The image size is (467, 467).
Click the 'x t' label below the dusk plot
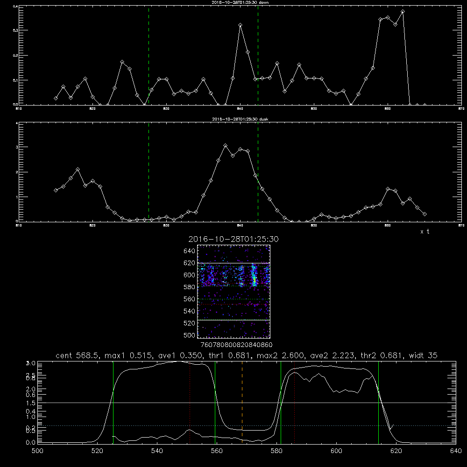[x=425, y=232]
